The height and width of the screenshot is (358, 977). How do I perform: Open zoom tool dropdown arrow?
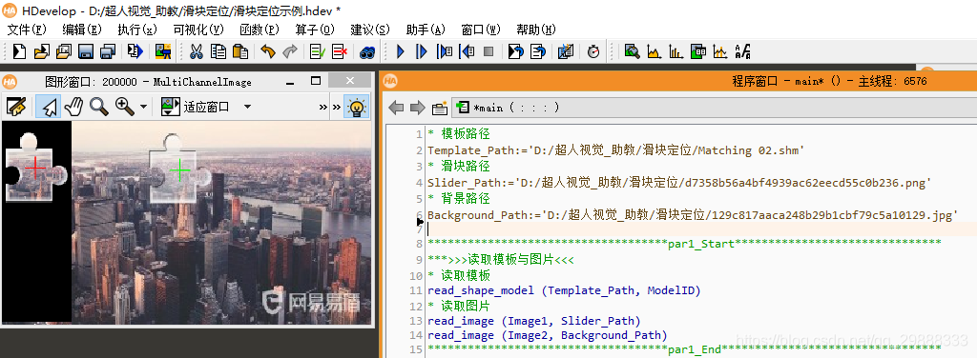point(143,107)
